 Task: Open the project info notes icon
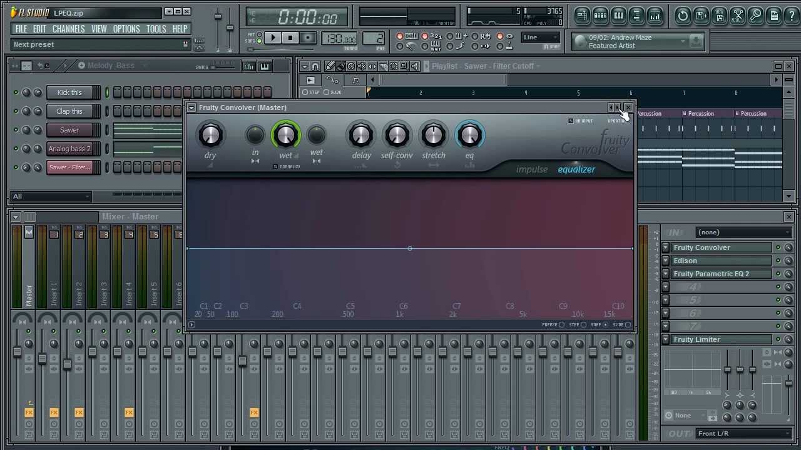coord(774,15)
